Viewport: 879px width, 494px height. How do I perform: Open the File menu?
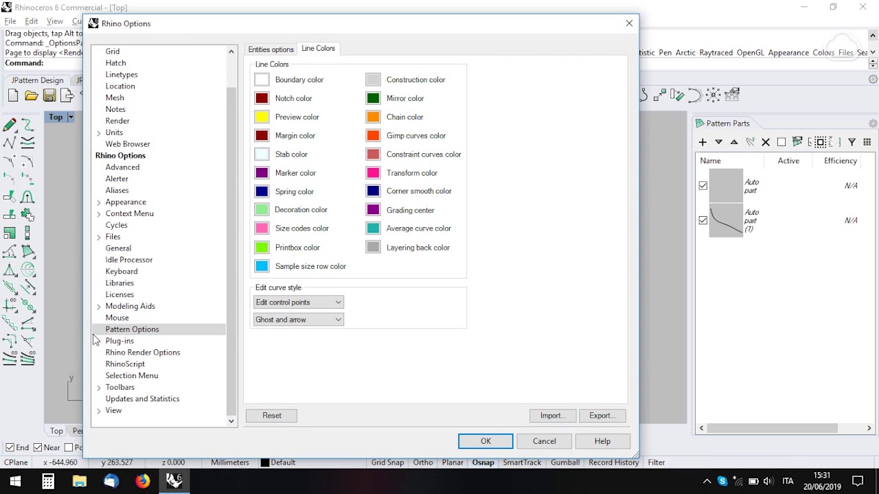tap(10, 21)
